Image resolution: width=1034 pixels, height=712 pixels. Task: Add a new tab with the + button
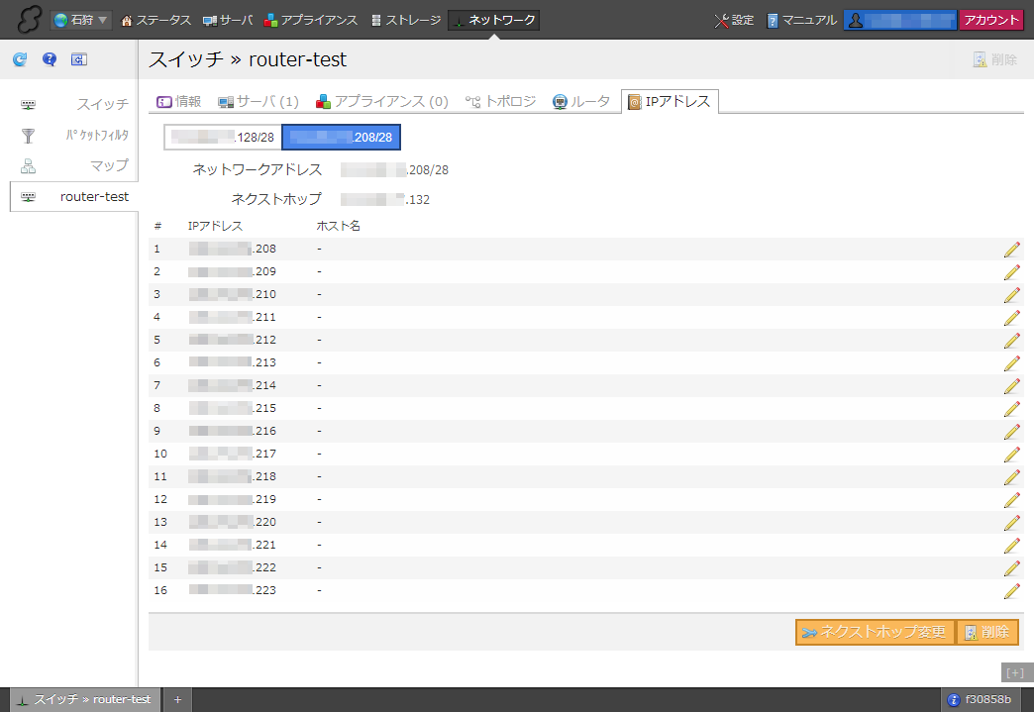pyautogui.click(x=177, y=700)
